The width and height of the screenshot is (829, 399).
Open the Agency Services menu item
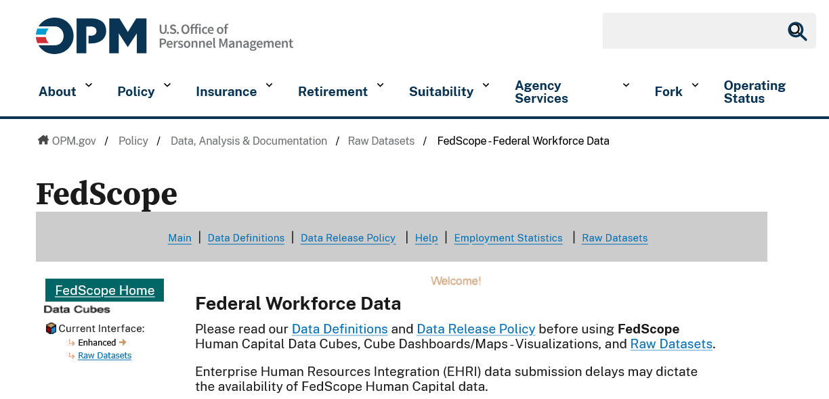tap(542, 92)
